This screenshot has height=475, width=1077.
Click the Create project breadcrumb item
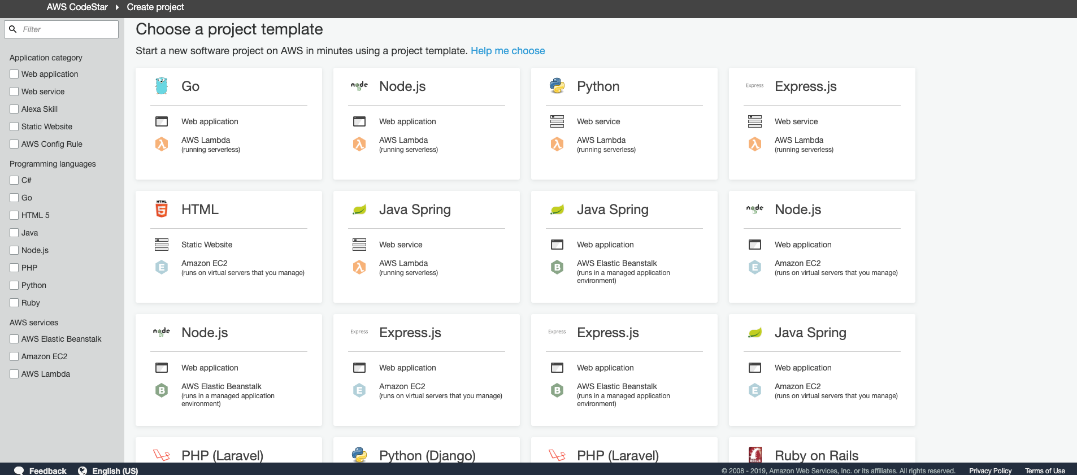tap(155, 7)
